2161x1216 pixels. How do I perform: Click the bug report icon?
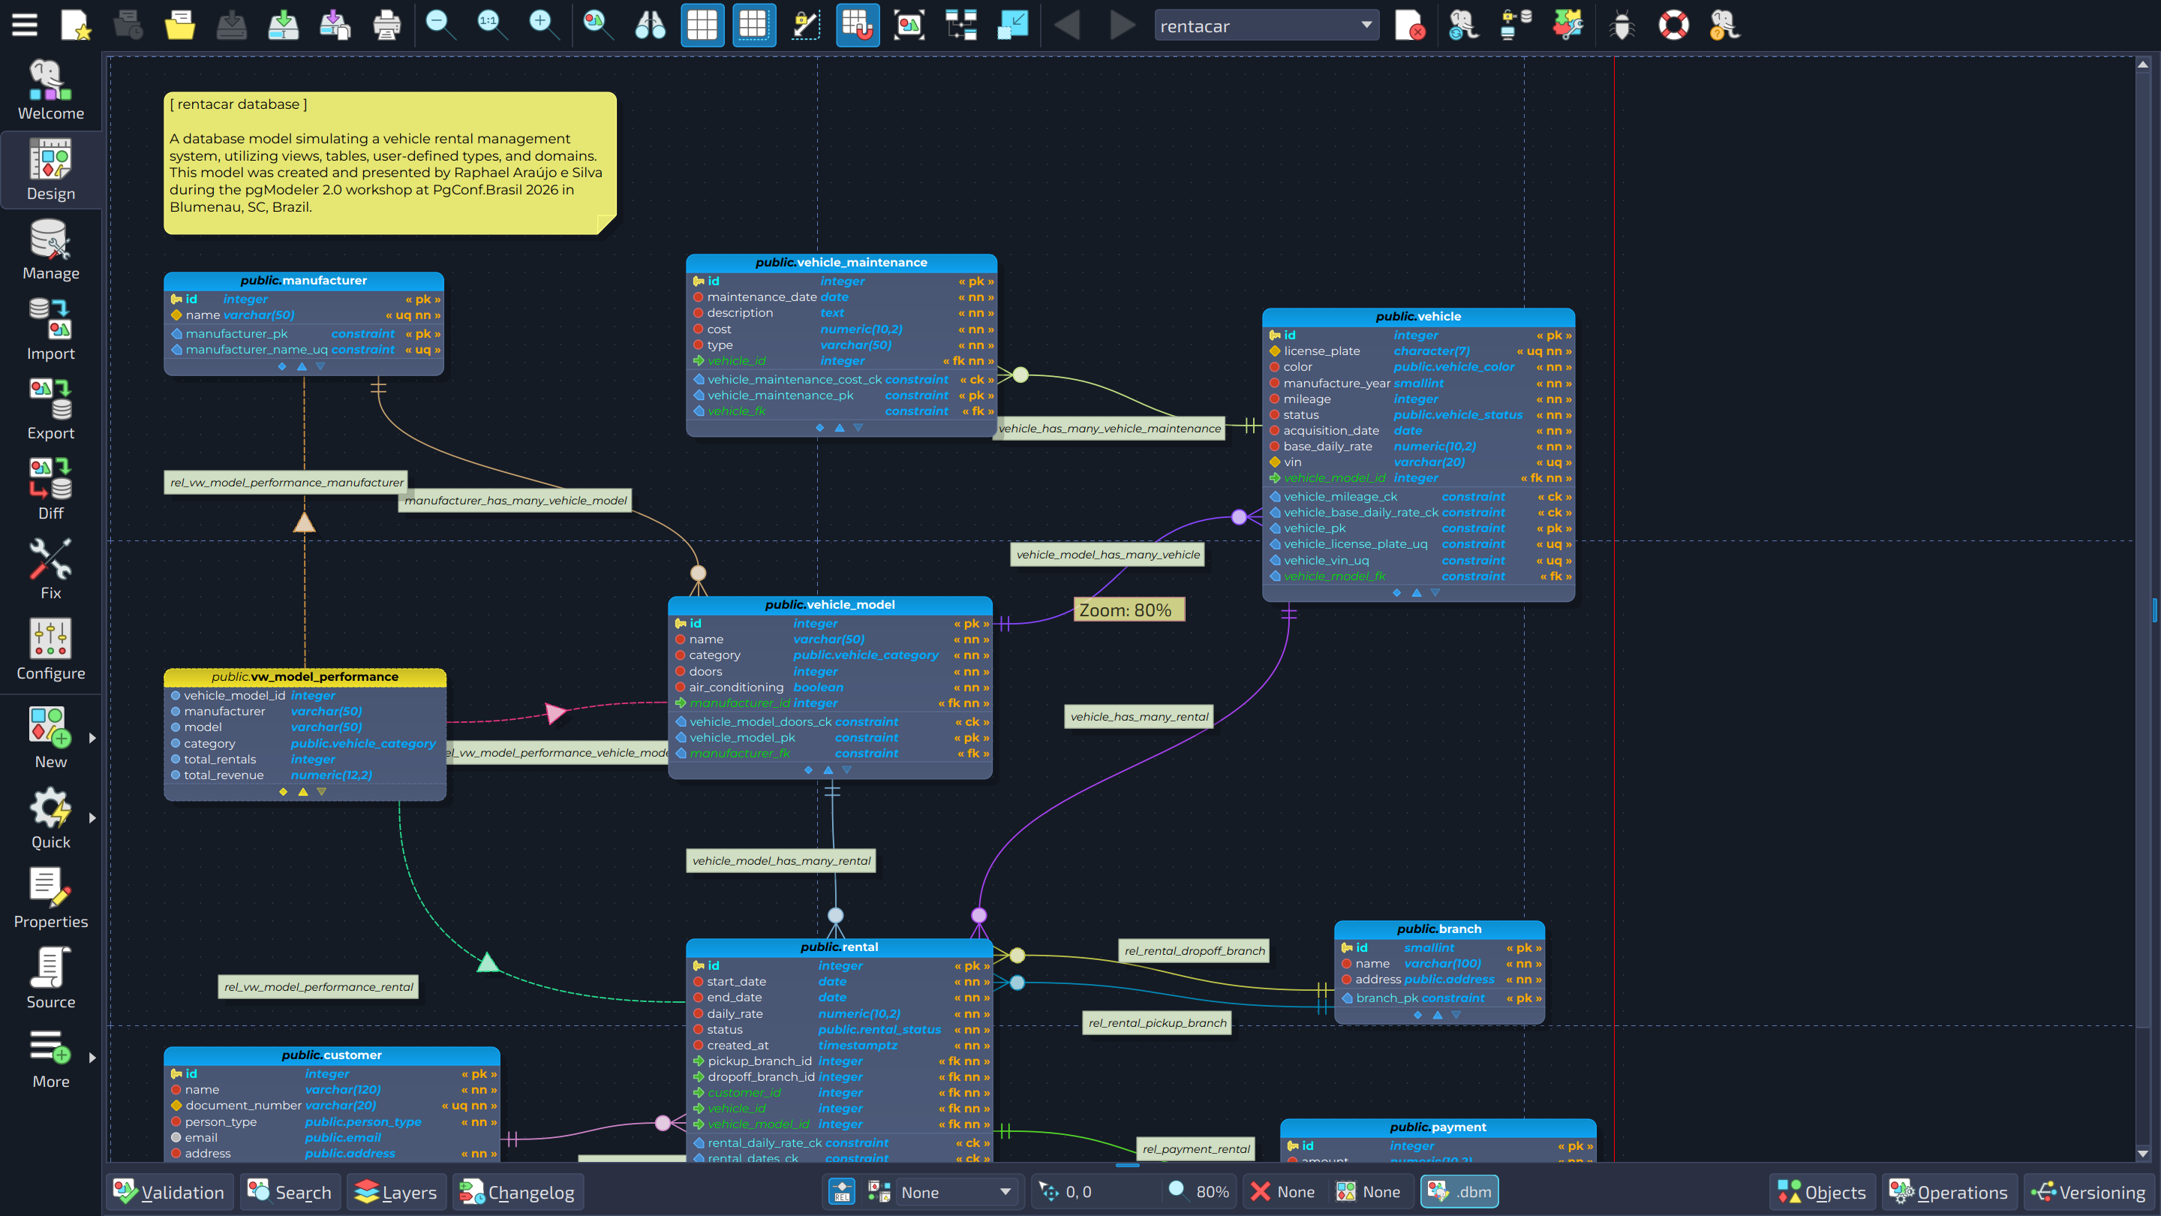point(1622,26)
